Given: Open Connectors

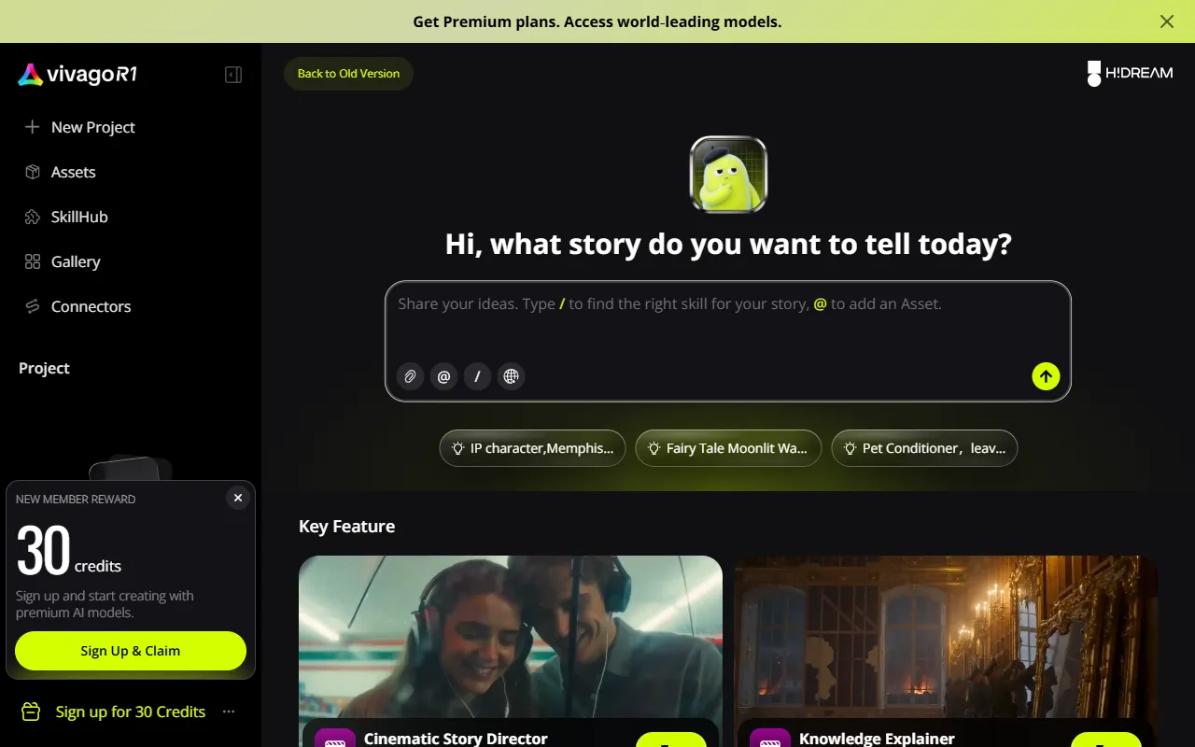Looking at the screenshot, I should [77, 306].
